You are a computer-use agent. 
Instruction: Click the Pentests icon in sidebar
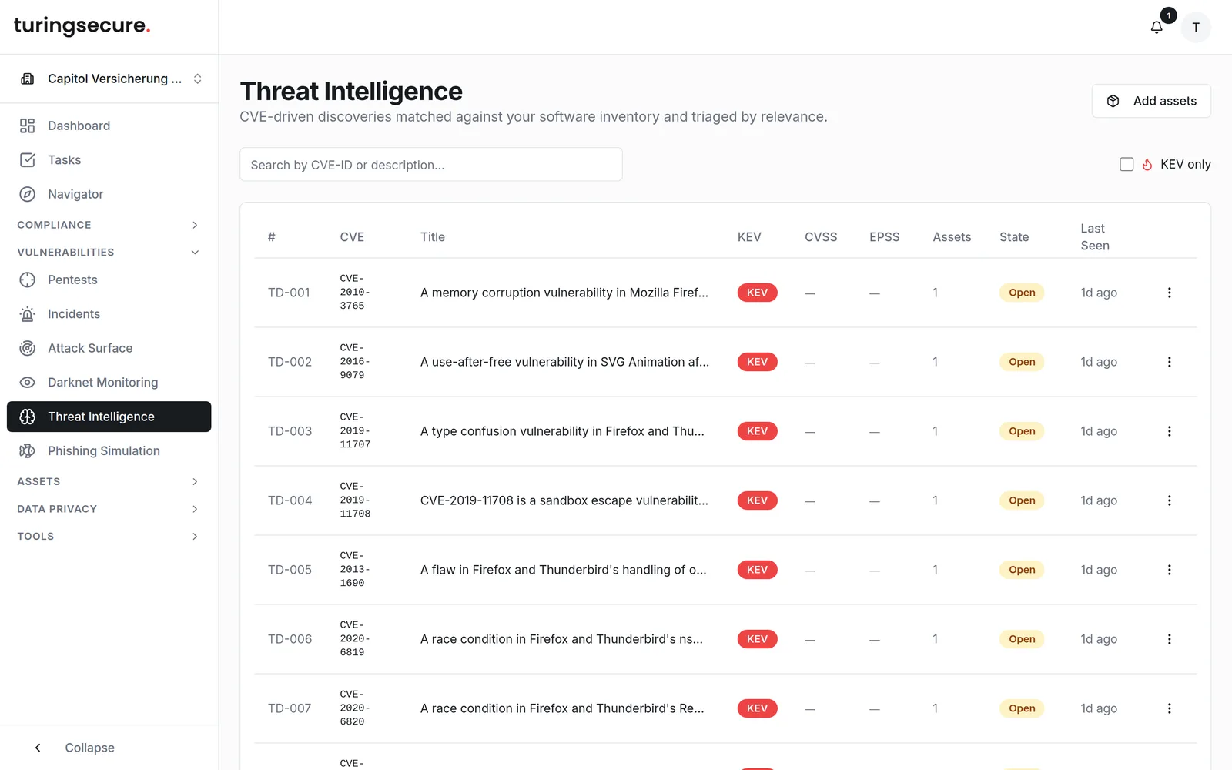point(28,280)
